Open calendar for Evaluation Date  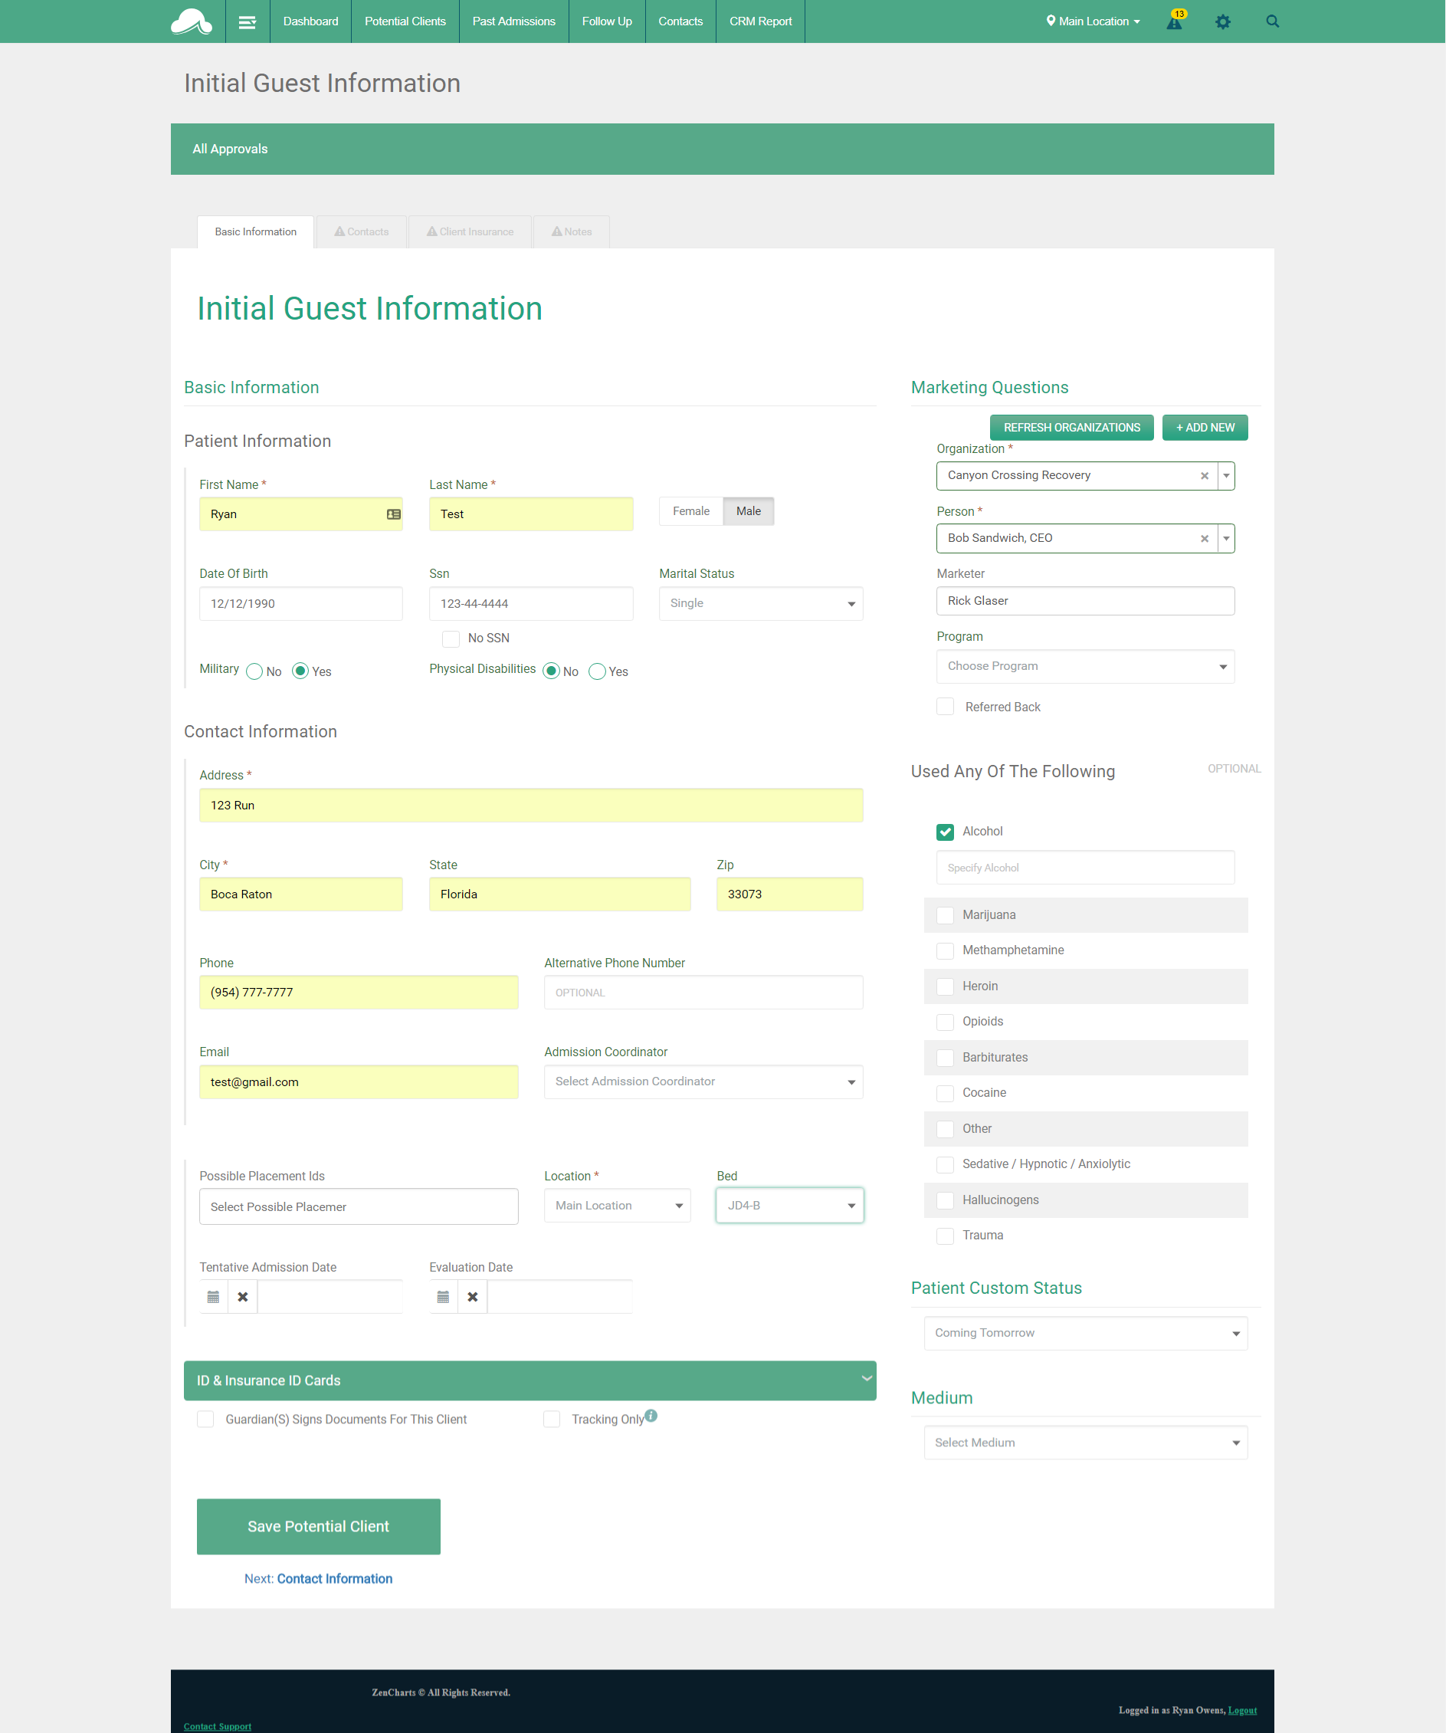(x=443, y=1298)
